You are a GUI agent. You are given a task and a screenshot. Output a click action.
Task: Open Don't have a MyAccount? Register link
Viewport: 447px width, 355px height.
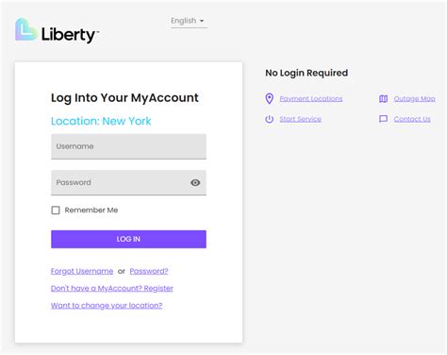tap(112, 288)
